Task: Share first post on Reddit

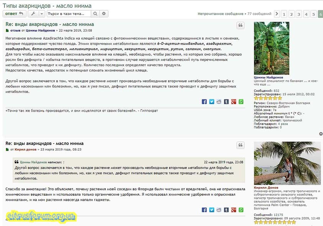Action: point(219,102)
